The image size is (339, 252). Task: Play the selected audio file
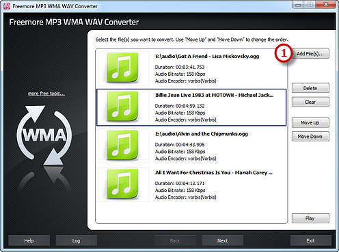(310, 219)
